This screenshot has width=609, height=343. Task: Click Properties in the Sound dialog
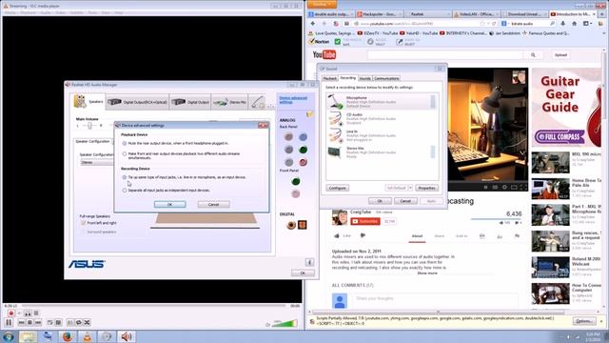click(427, 189)
